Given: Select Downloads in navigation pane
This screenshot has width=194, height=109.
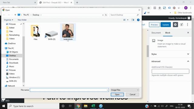Looking at the screenshot, I should (14, 63).
